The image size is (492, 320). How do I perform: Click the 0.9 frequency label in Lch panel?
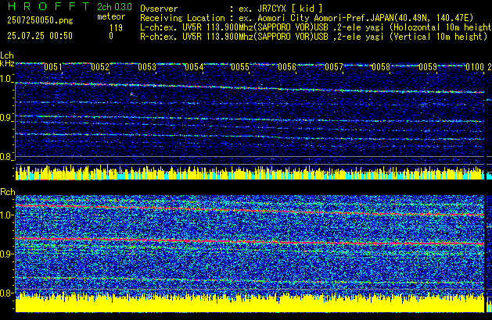pos(6,118)
